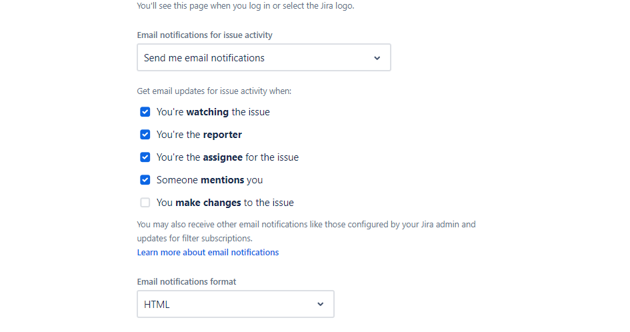Image resolution: width=630 pixels, height=332 pixels.
Task: Untick the 'Someone mentions you' checkbox
Action: (x=145, y=180)
